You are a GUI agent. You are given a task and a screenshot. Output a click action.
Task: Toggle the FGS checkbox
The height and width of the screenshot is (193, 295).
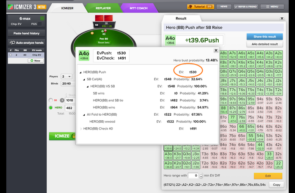tap(40, 24)
